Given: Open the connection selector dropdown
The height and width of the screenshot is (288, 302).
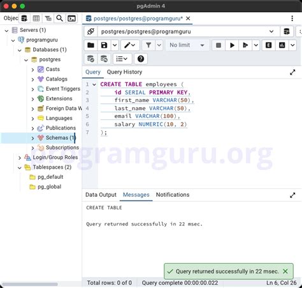Looking at the screenshot, I should point(189,32).
